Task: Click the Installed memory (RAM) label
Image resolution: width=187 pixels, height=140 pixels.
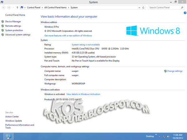Action: pyautogui.click(x=56, y=53)
